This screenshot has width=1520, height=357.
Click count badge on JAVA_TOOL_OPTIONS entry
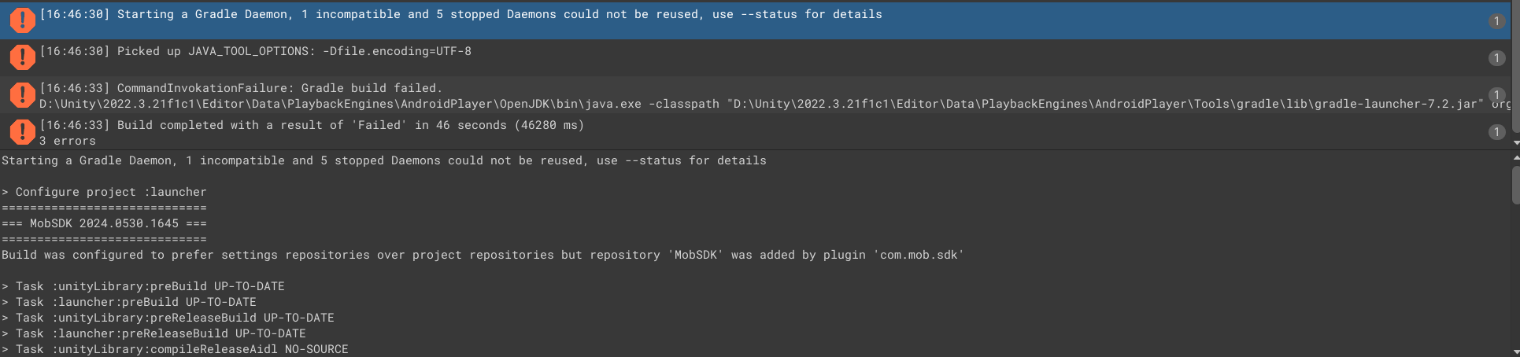pyautogui.click(x=1496, y=58)
